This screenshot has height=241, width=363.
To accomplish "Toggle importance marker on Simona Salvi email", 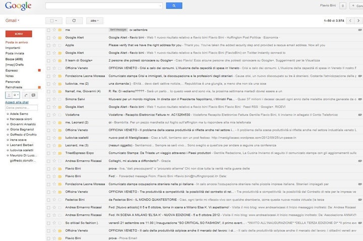I will [60, 99].
